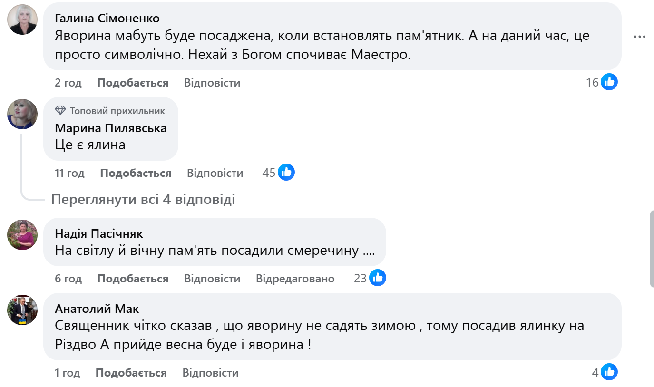The image size is (654, 387).
Task: Click the like icon next to the 45 count
Action: pos(286,172)
